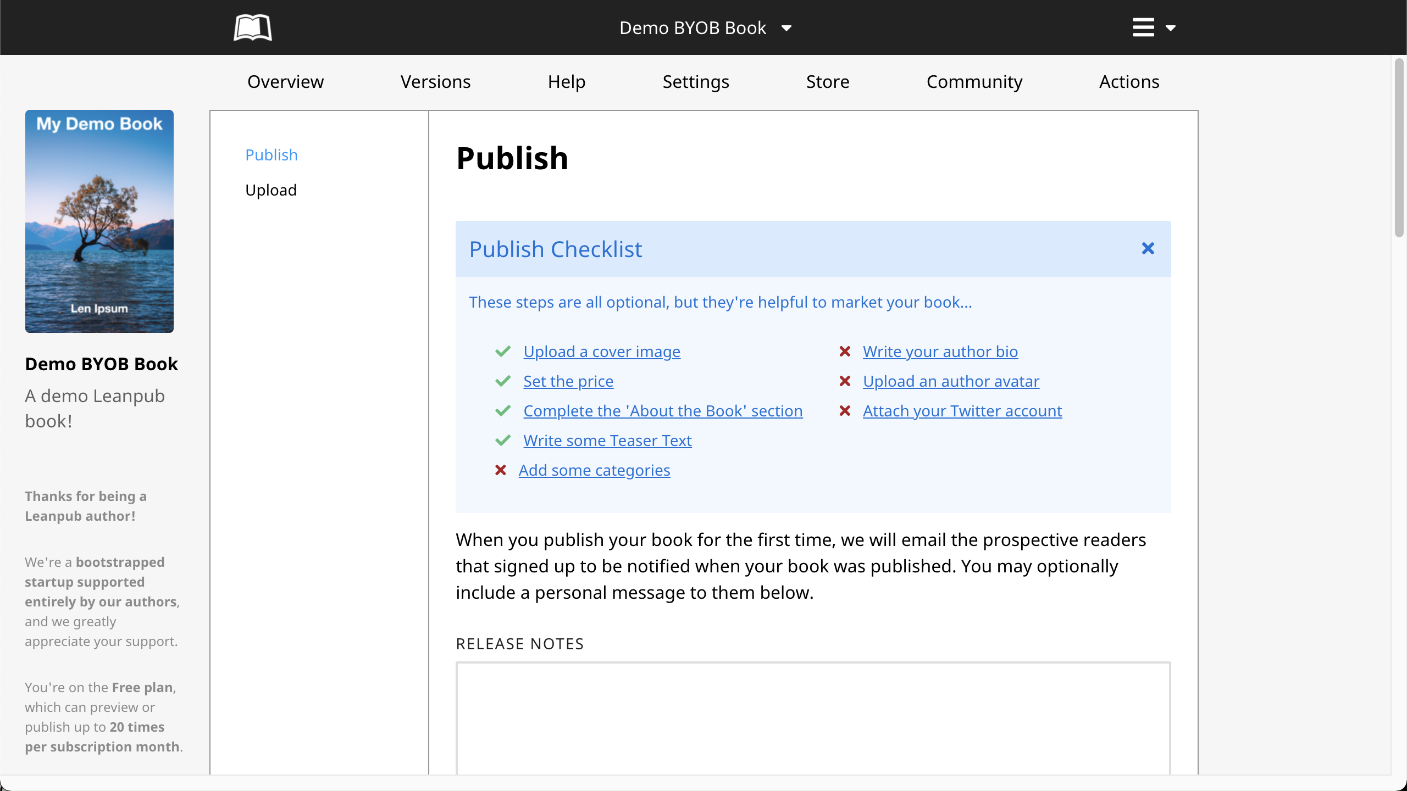Open the Settings navigation menu
Screen dimensions: 1407x791
[x=696, y=82]
